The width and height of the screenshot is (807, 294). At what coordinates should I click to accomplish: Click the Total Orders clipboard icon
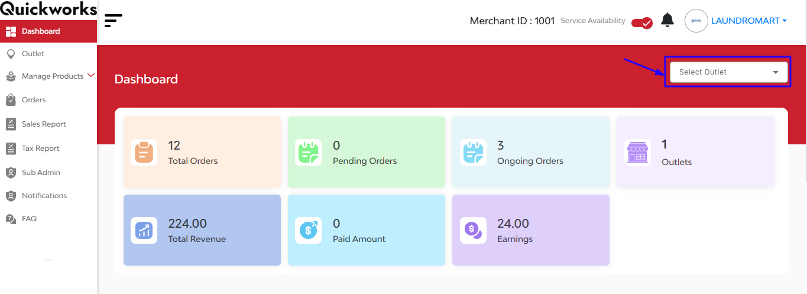click(x=144, y=153)
